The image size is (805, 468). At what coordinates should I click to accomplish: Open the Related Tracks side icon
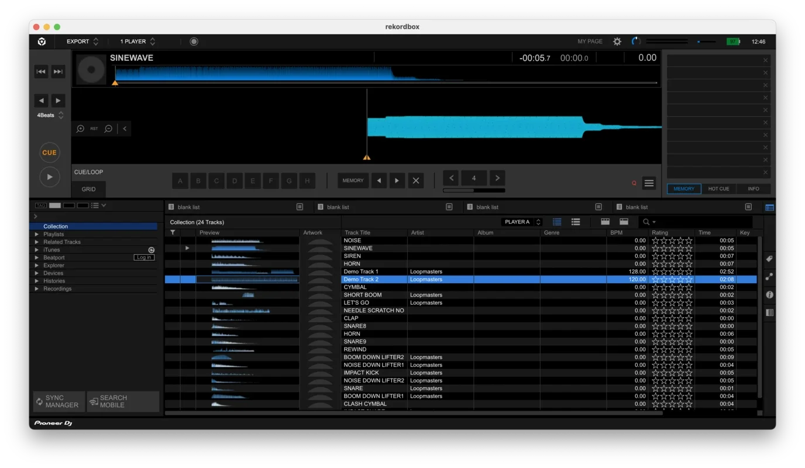coord(769,277)
